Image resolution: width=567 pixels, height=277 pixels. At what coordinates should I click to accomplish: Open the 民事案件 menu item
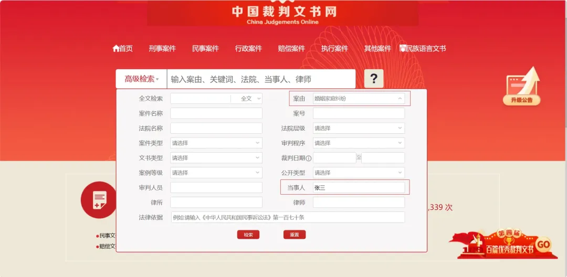[205, 48]
